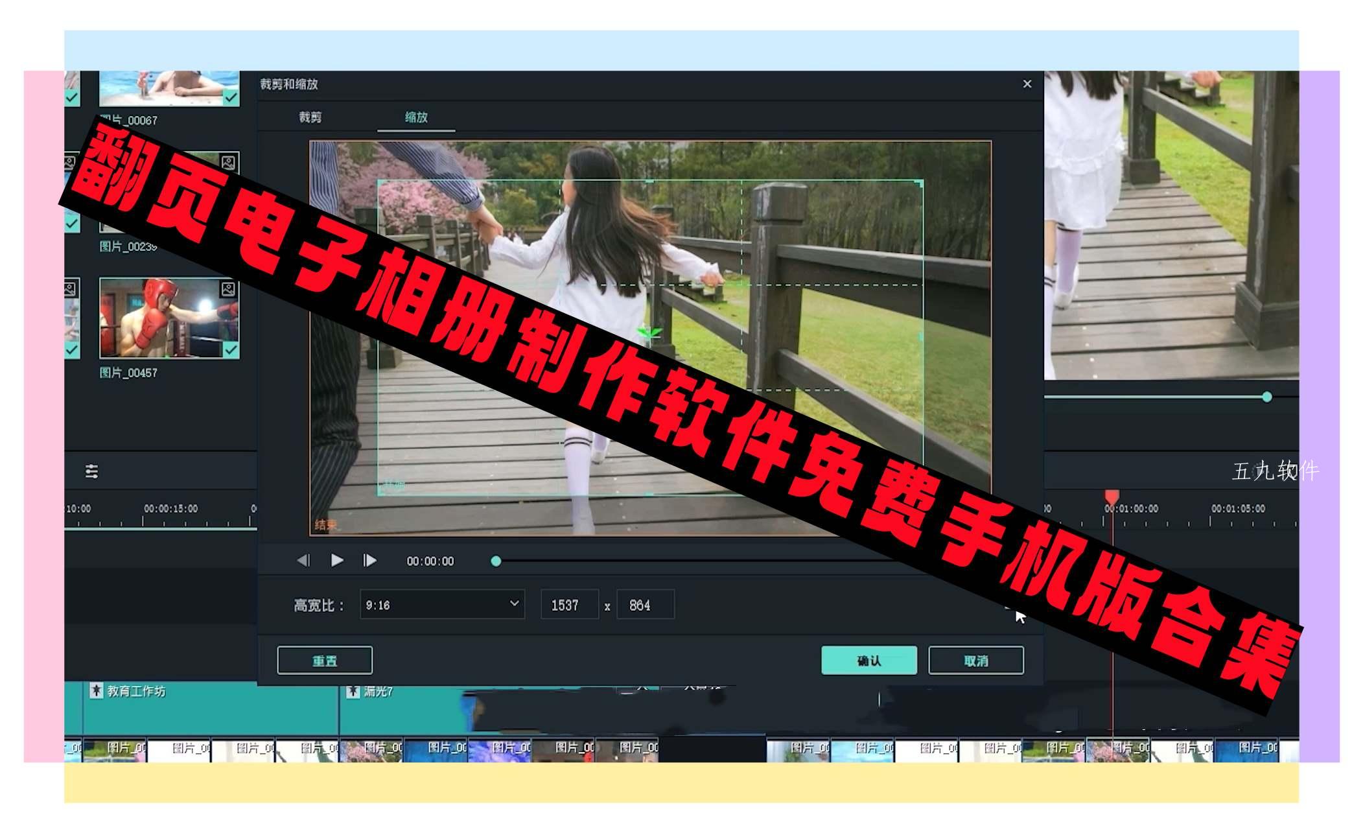Click the 漏光7 effect clip icon

click(353, 691)
